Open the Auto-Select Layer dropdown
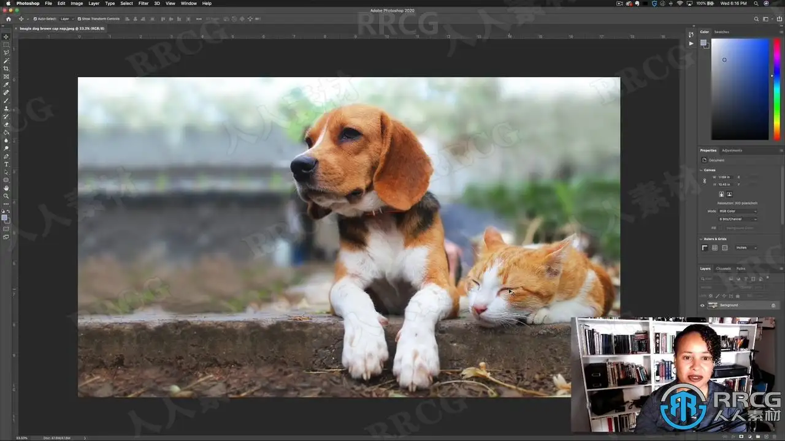Image resolution: width=785 pixels, height=441 pixels. pos(66,19)
